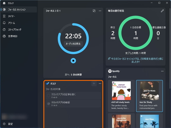Open the フォーカス セッション page
171x128 pixels.
[19, 9]
